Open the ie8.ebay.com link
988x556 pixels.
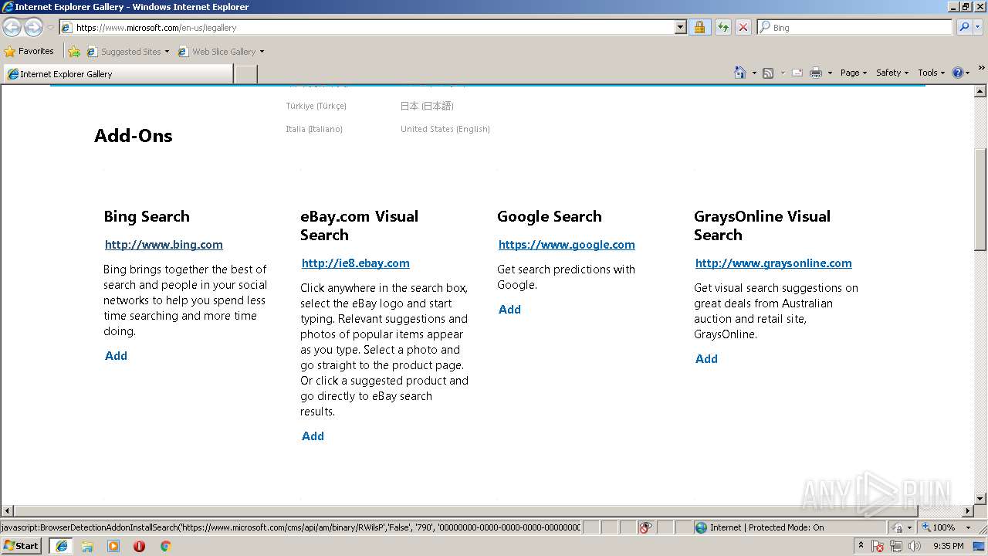click(356, 263)
